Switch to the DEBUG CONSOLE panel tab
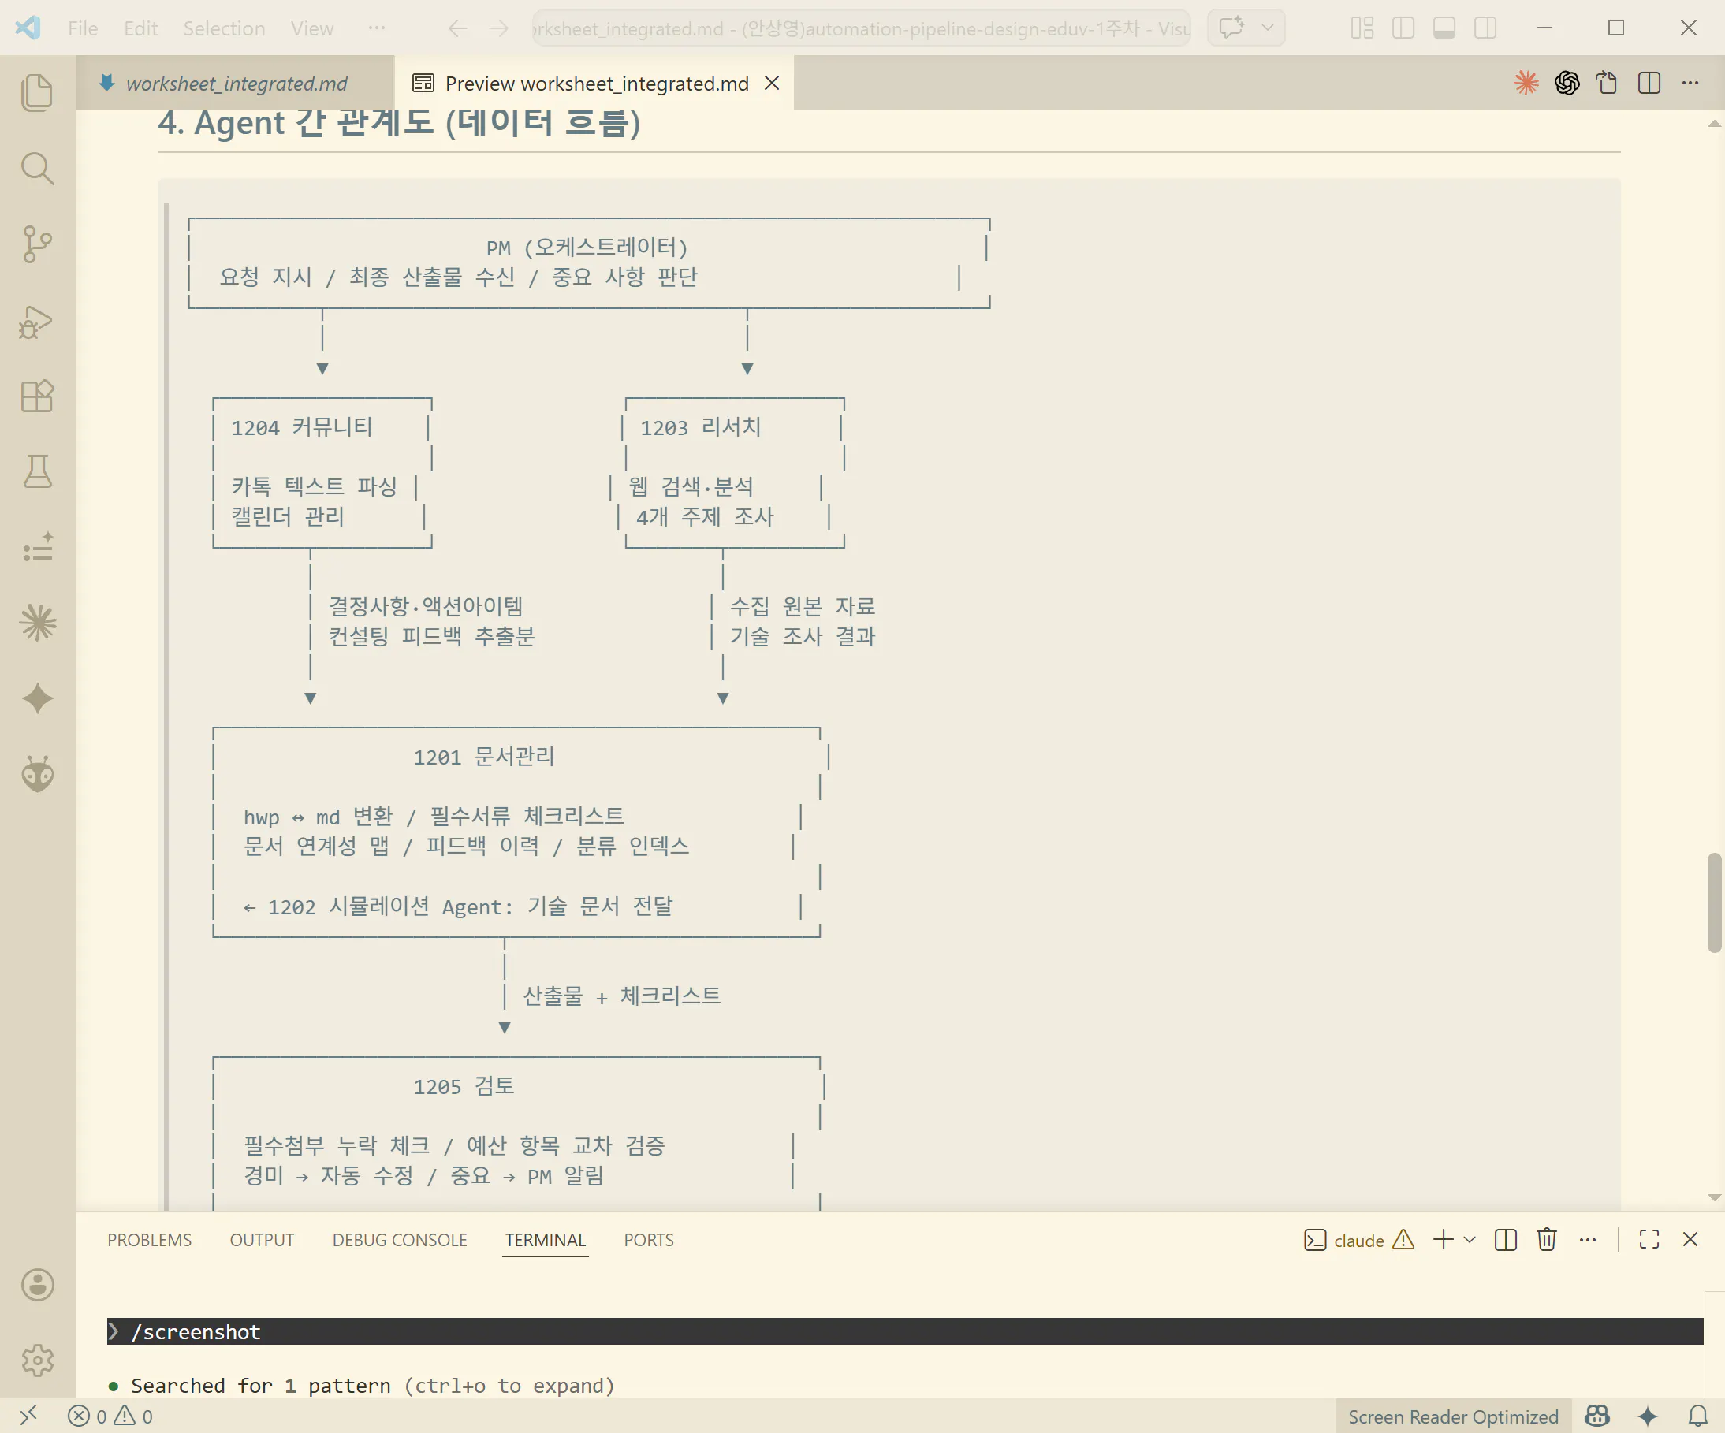Image resolution: width=1725 pixels, height=1433 pixels. (399, 1240)
